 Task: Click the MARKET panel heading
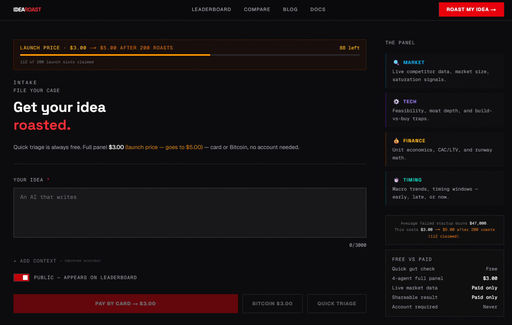point(414,62)
